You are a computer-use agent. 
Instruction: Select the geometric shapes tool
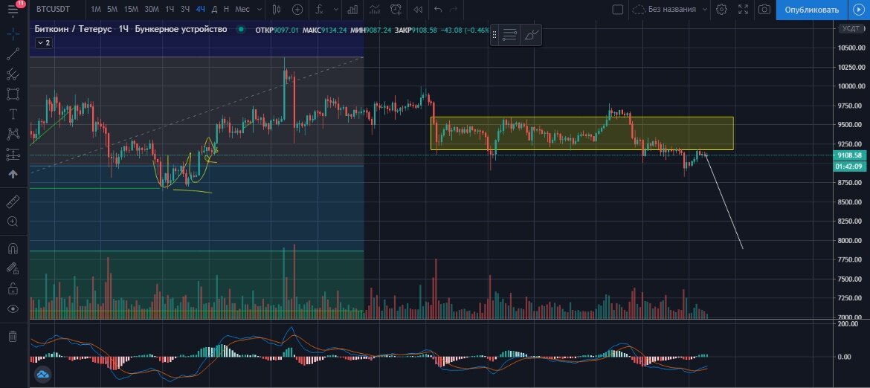tap(13, 94)
